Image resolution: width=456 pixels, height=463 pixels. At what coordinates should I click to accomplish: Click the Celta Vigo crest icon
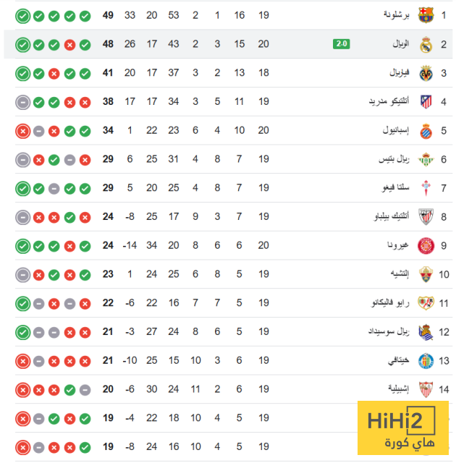tap(426, 188)
